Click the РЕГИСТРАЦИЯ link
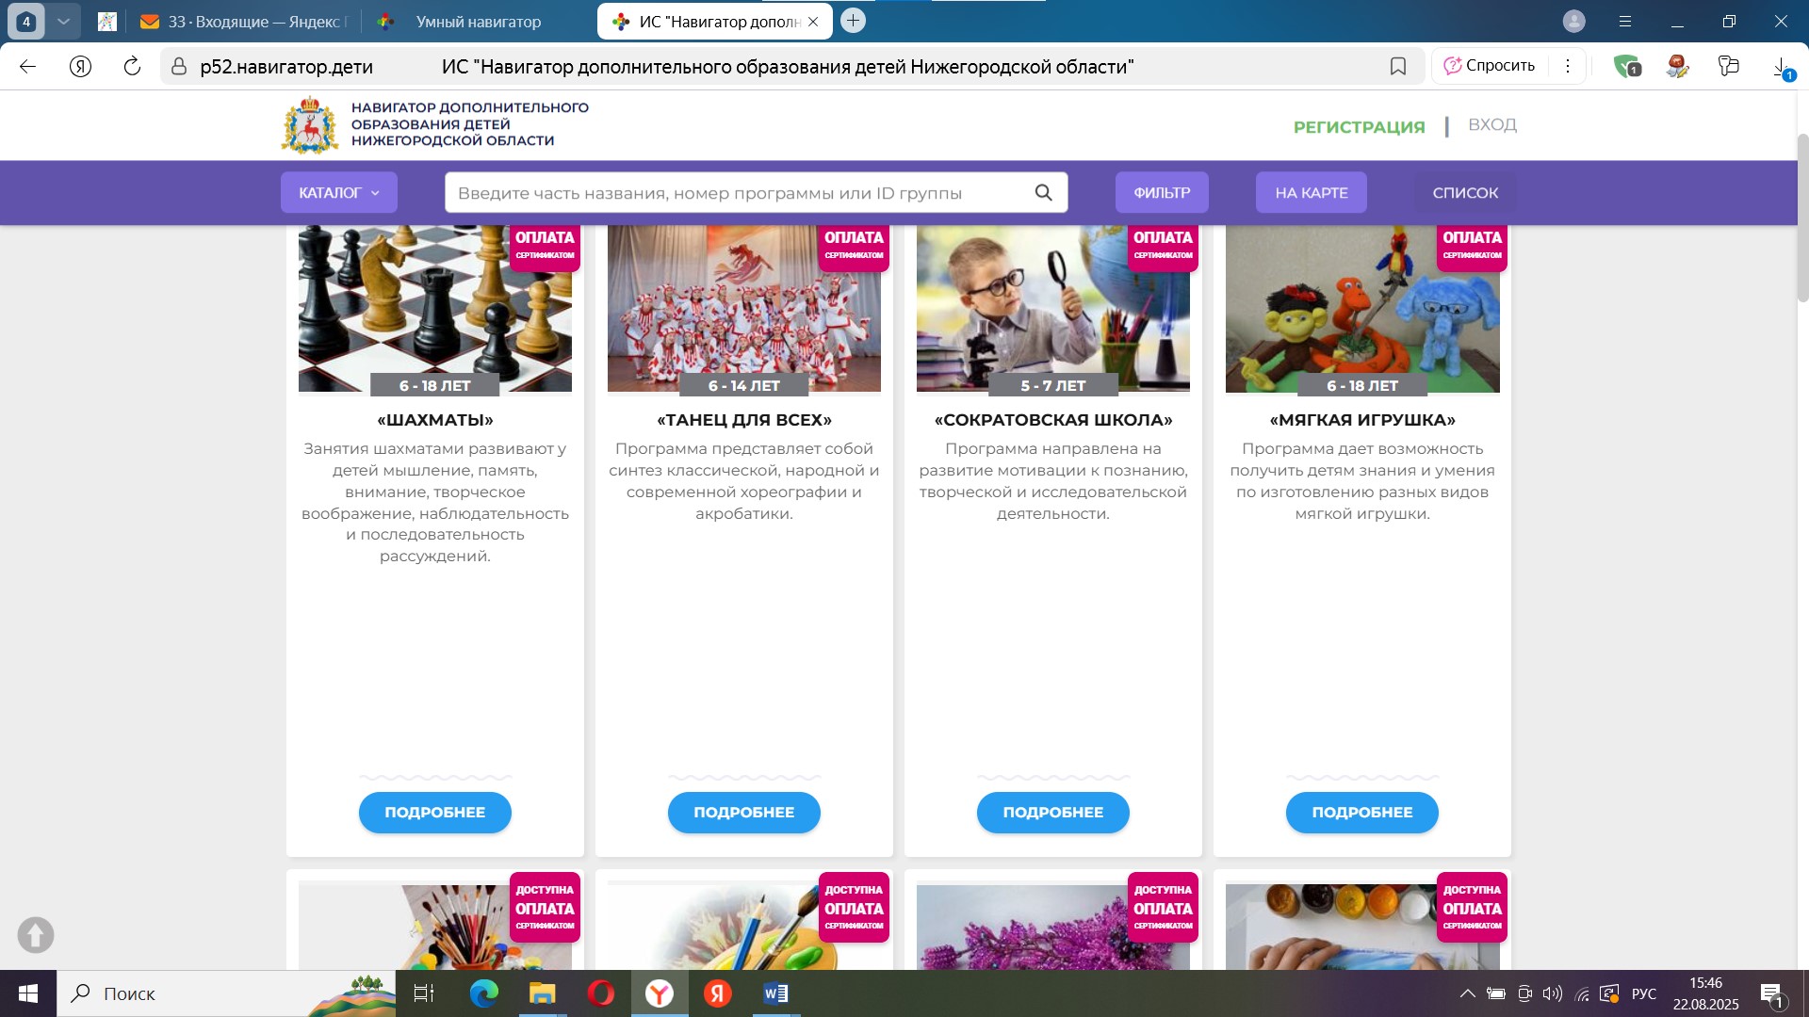 pos(1359,127)
